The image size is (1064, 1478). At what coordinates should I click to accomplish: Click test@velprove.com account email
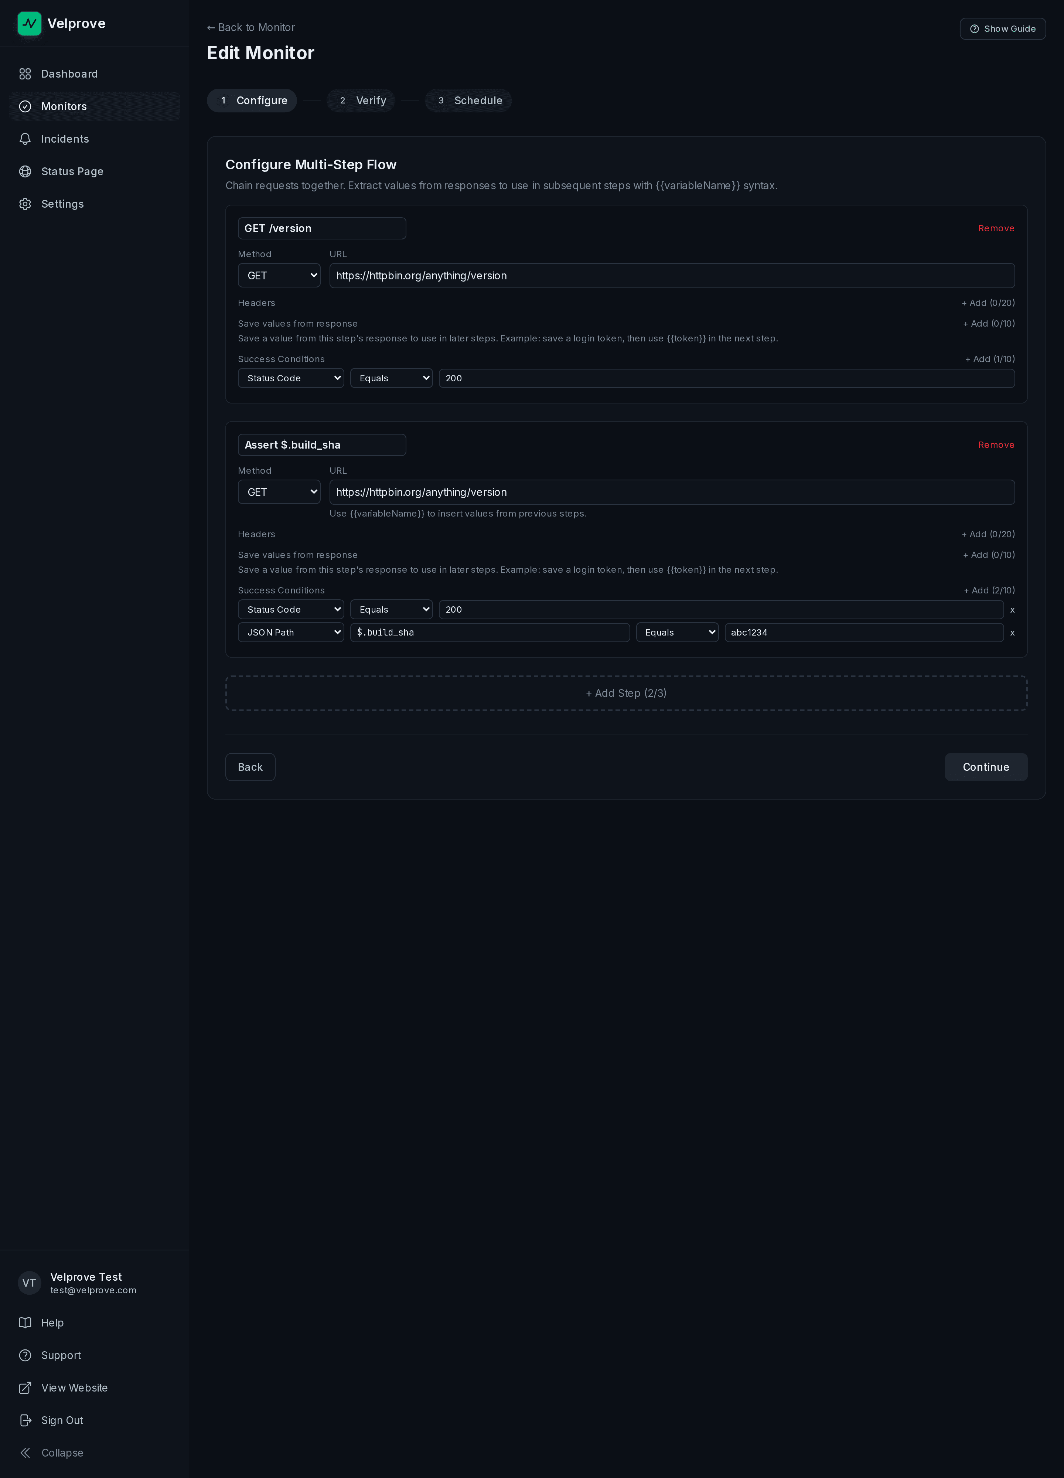[x=93, y=1290]
